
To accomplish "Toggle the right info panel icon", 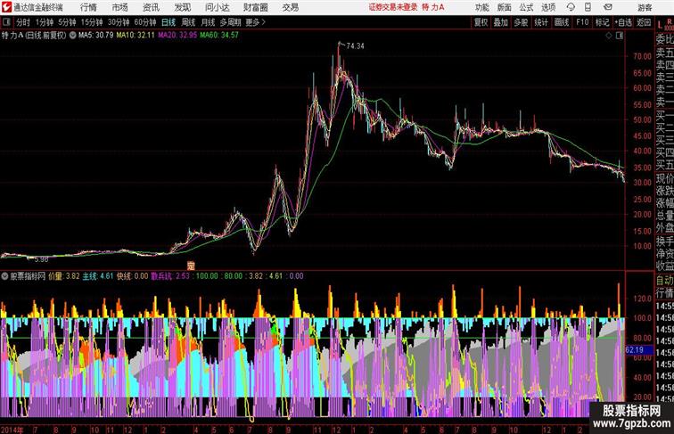I will 620,36.
